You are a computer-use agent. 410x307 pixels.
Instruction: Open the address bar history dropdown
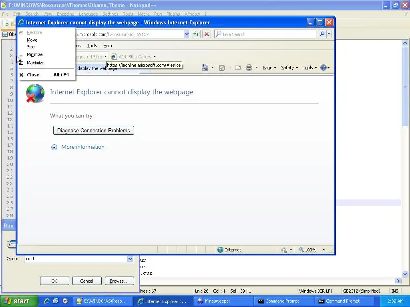[187, 34]
